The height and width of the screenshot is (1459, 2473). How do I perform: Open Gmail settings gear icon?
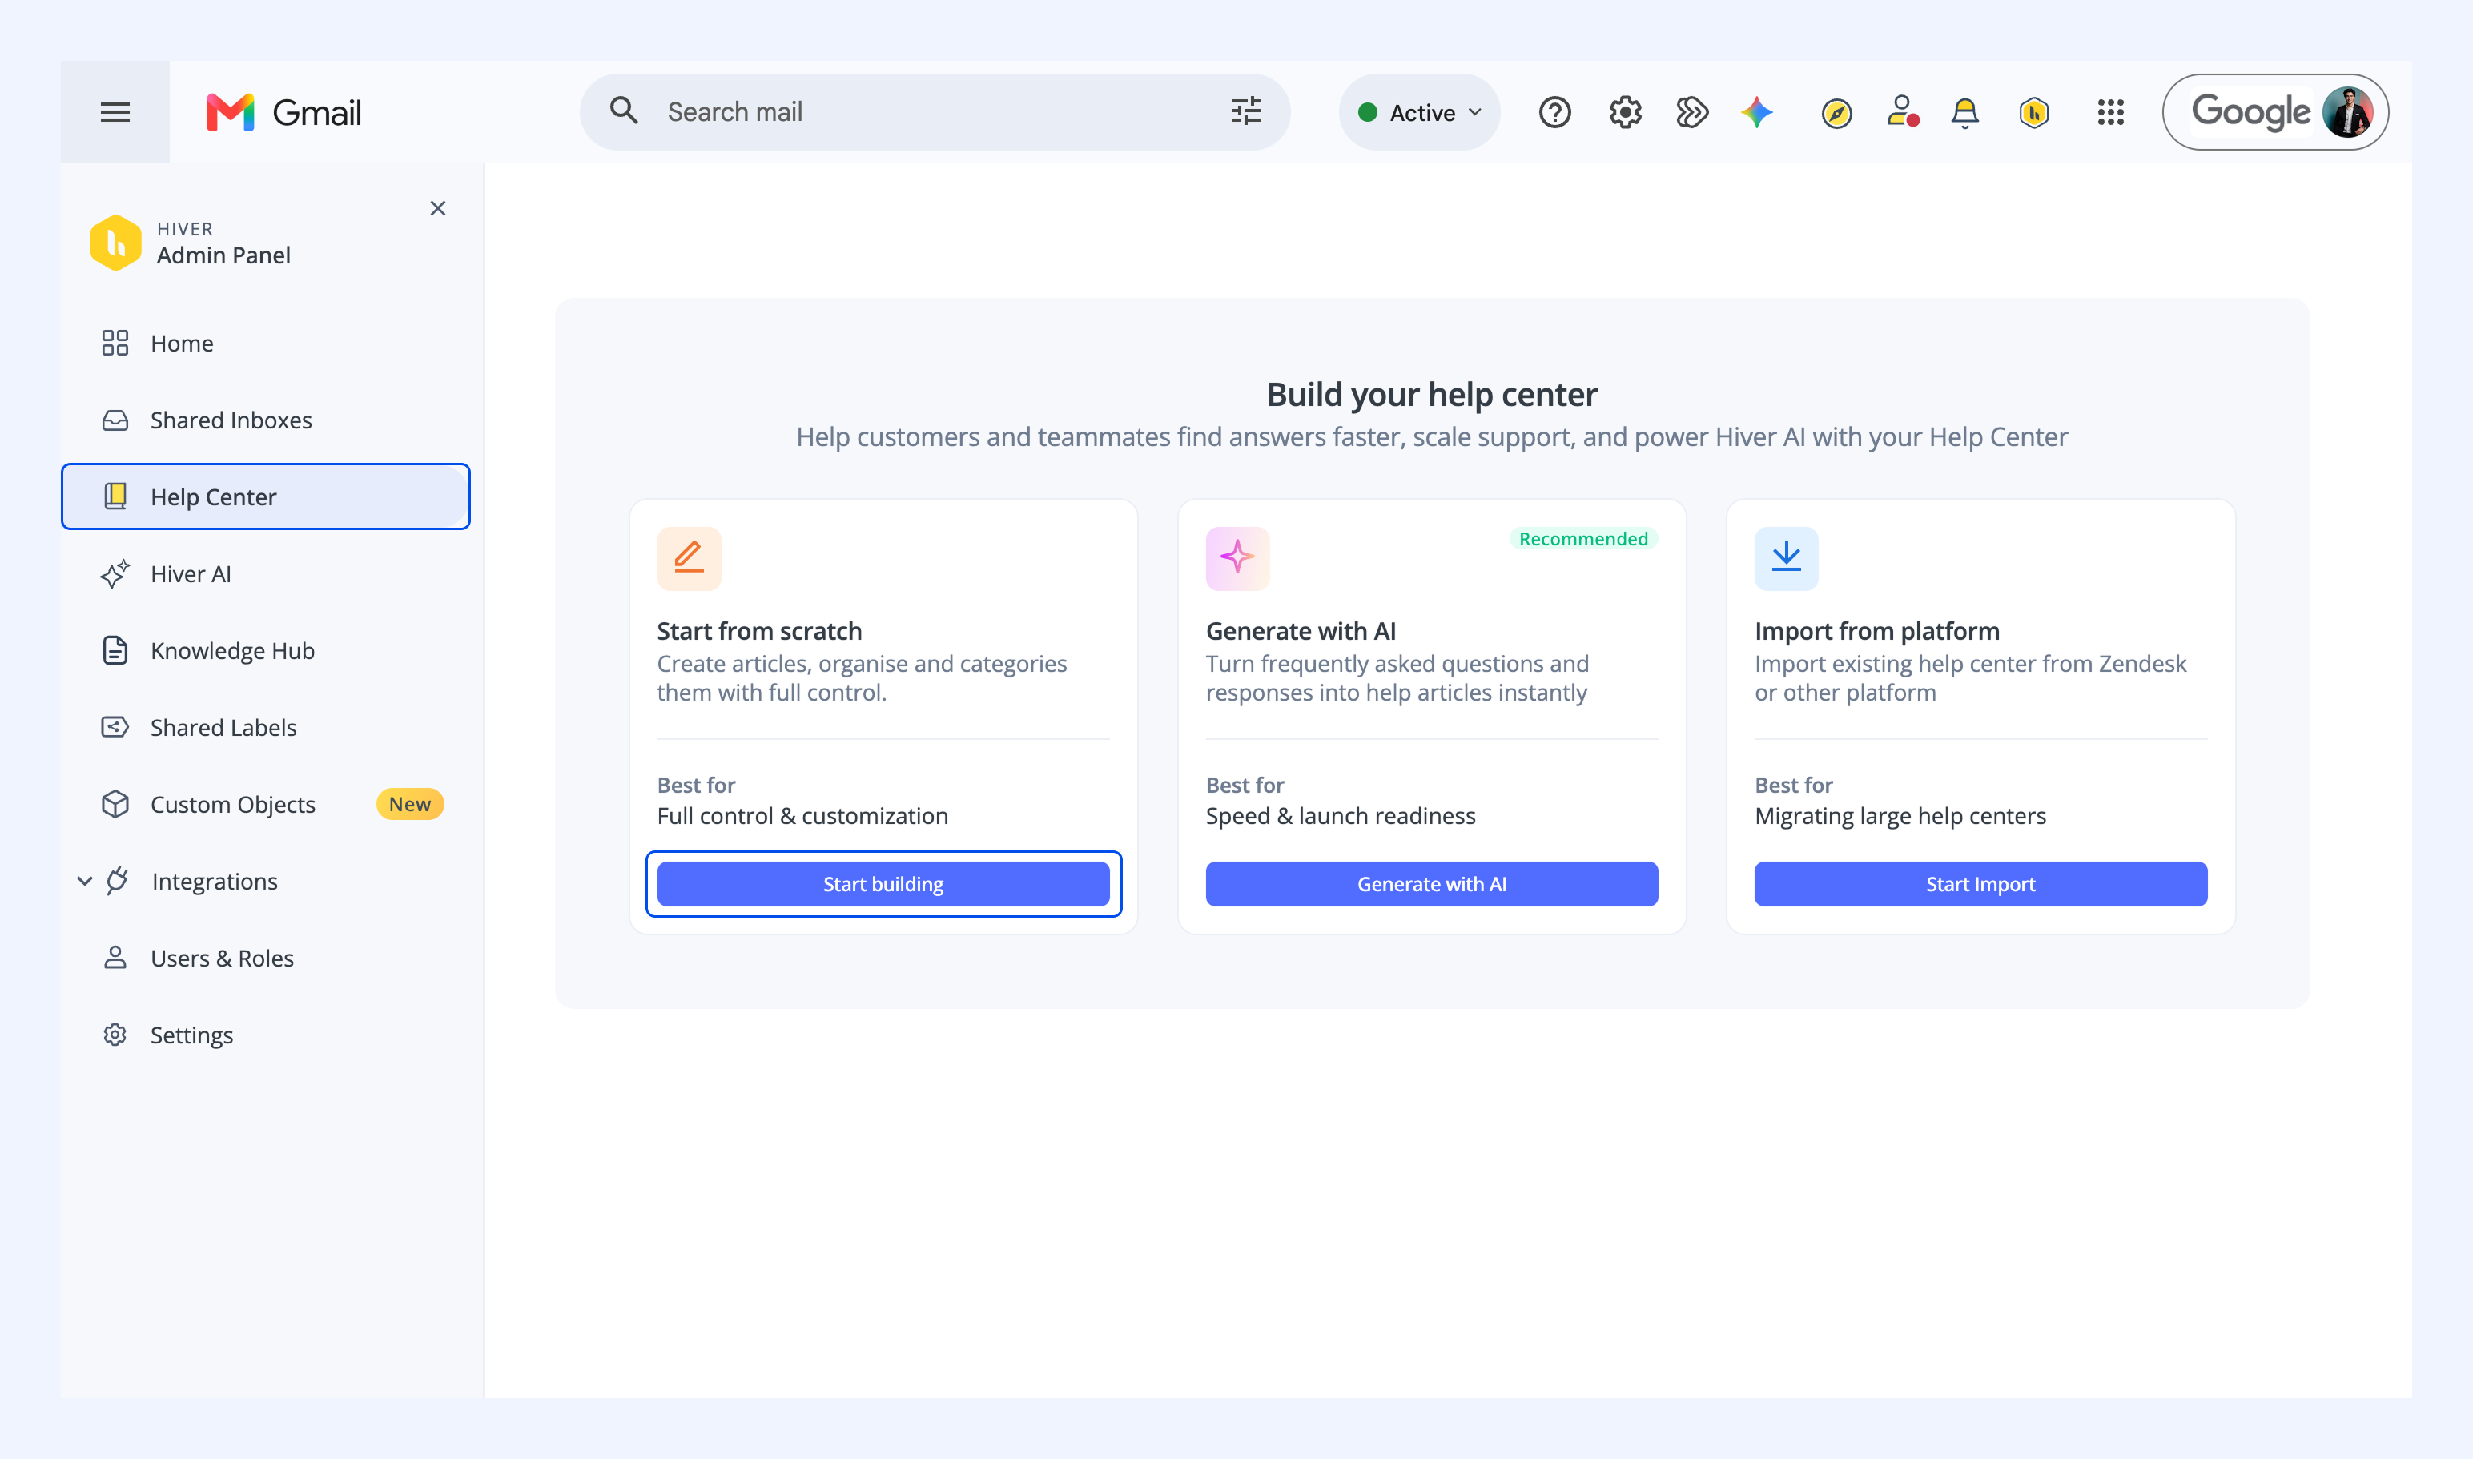coord(1624,113)
